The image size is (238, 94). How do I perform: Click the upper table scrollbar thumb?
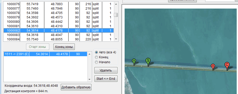[x=116, y=15]
